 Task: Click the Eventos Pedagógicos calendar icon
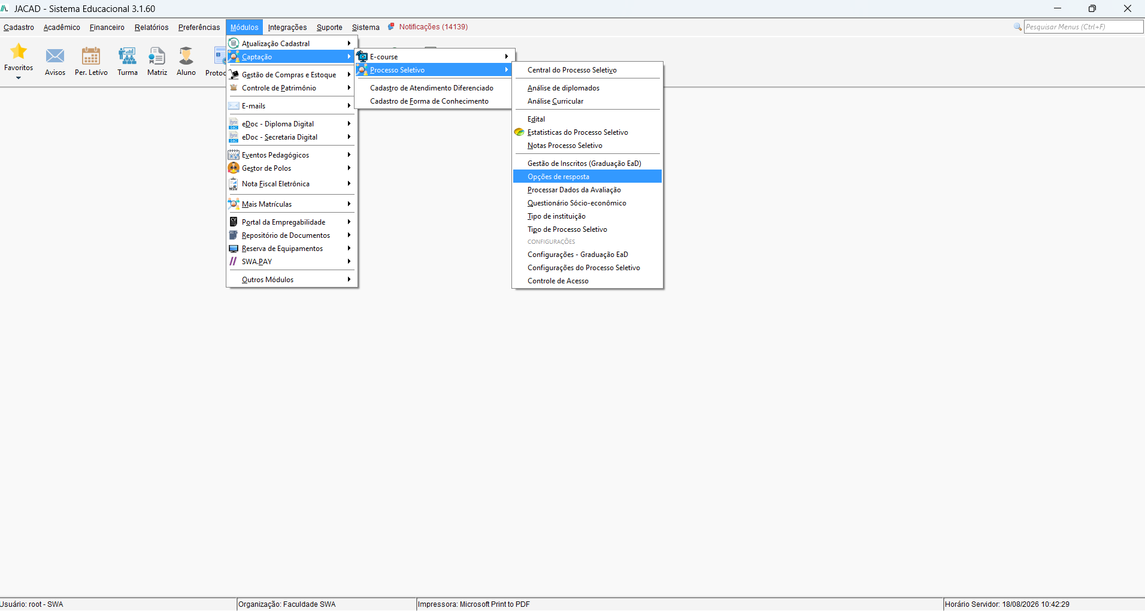click(234, 155)
